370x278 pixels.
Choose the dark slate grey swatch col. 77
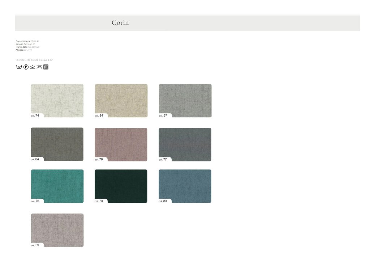click(185, 144)
